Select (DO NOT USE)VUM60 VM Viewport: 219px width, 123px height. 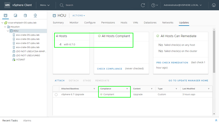point(28,55)
